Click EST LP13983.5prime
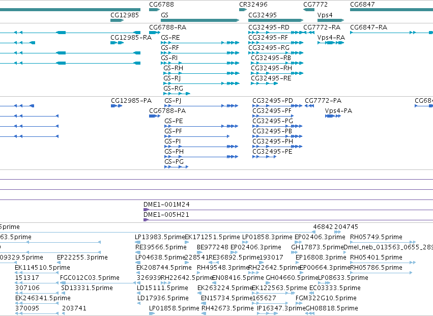Image resolution: width=433 pixels, height=316 pixels. pyautogui.click(x=160, y=237)
